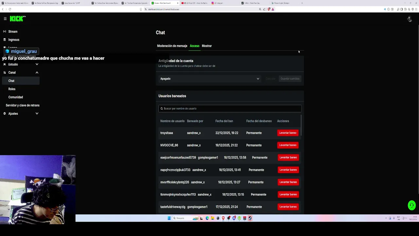
Task: Lift ban for mvorffkxlekcybntq226
Action: click(288, 182)
